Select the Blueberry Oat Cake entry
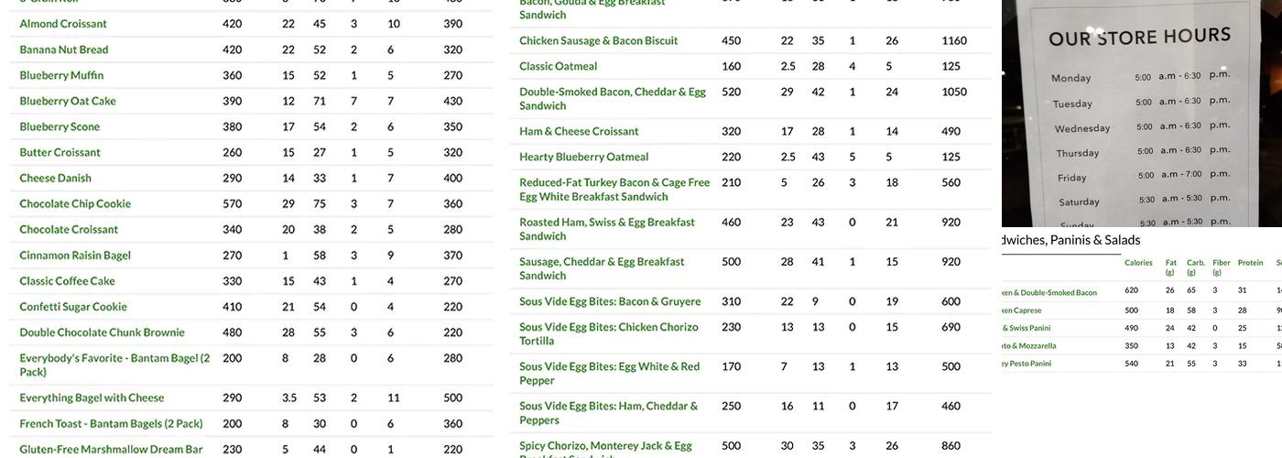This screenshot has height=458, width=1282. point(68,101)
